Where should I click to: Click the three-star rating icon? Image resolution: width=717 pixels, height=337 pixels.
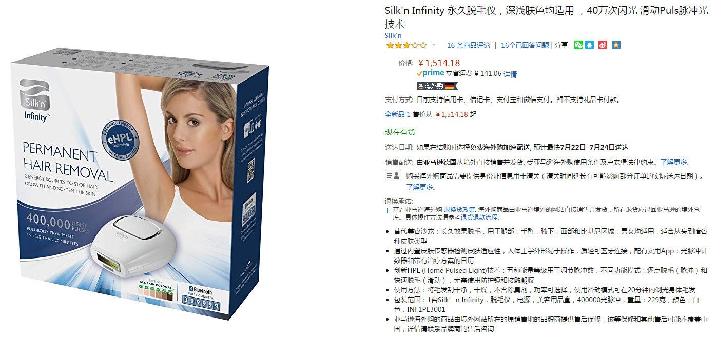406,45
